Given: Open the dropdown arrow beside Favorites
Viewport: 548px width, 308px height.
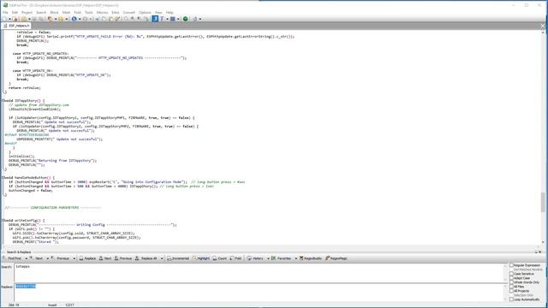Looking at the screenshot, I should (x=295, y=258).
